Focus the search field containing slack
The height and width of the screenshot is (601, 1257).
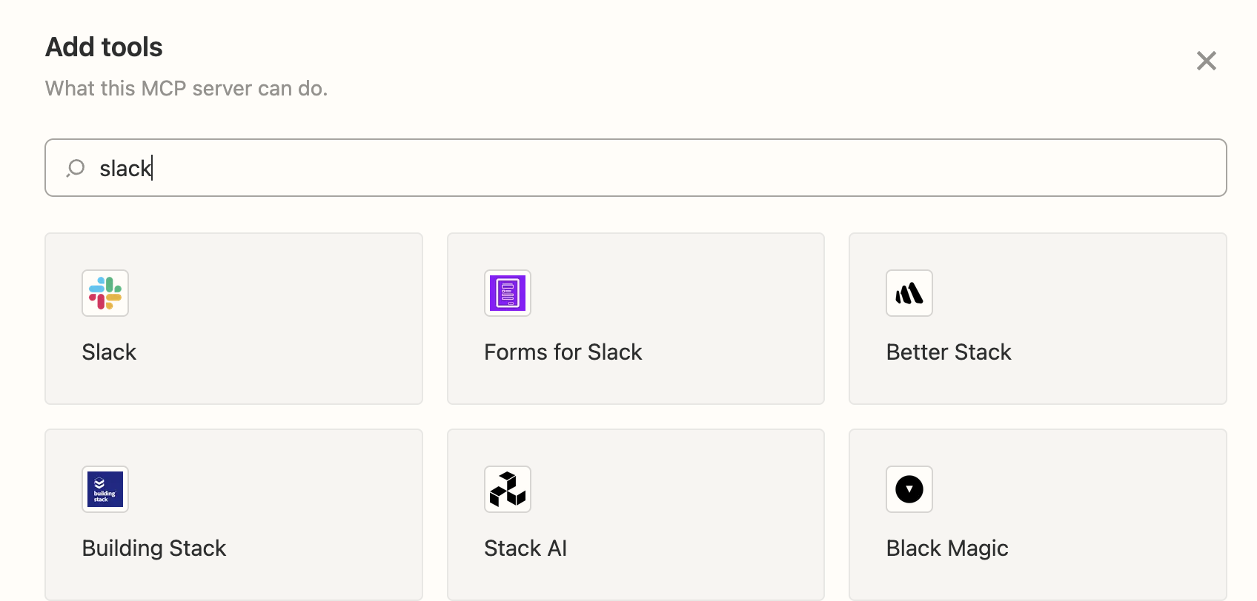pos(636,168)
